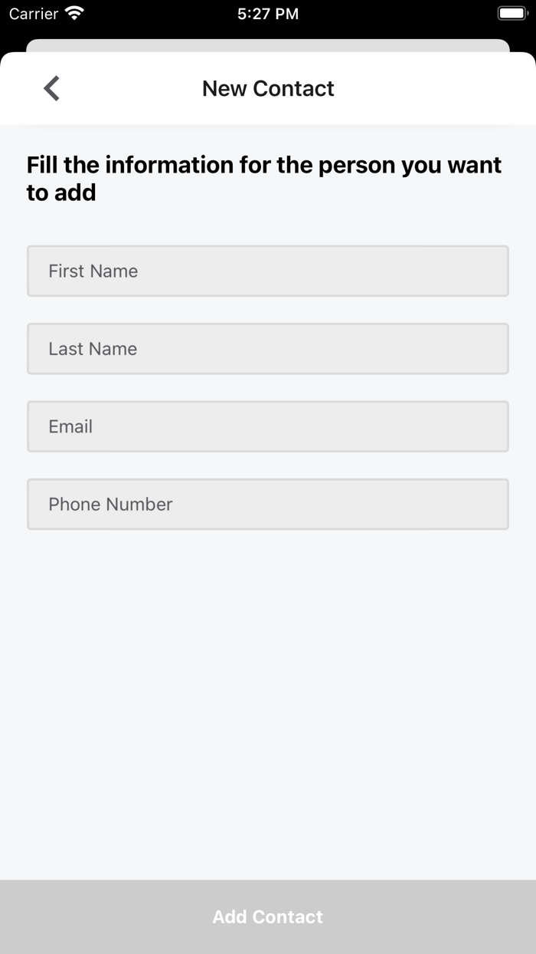Tap the New Contact header title

click(x=268, y=88)
